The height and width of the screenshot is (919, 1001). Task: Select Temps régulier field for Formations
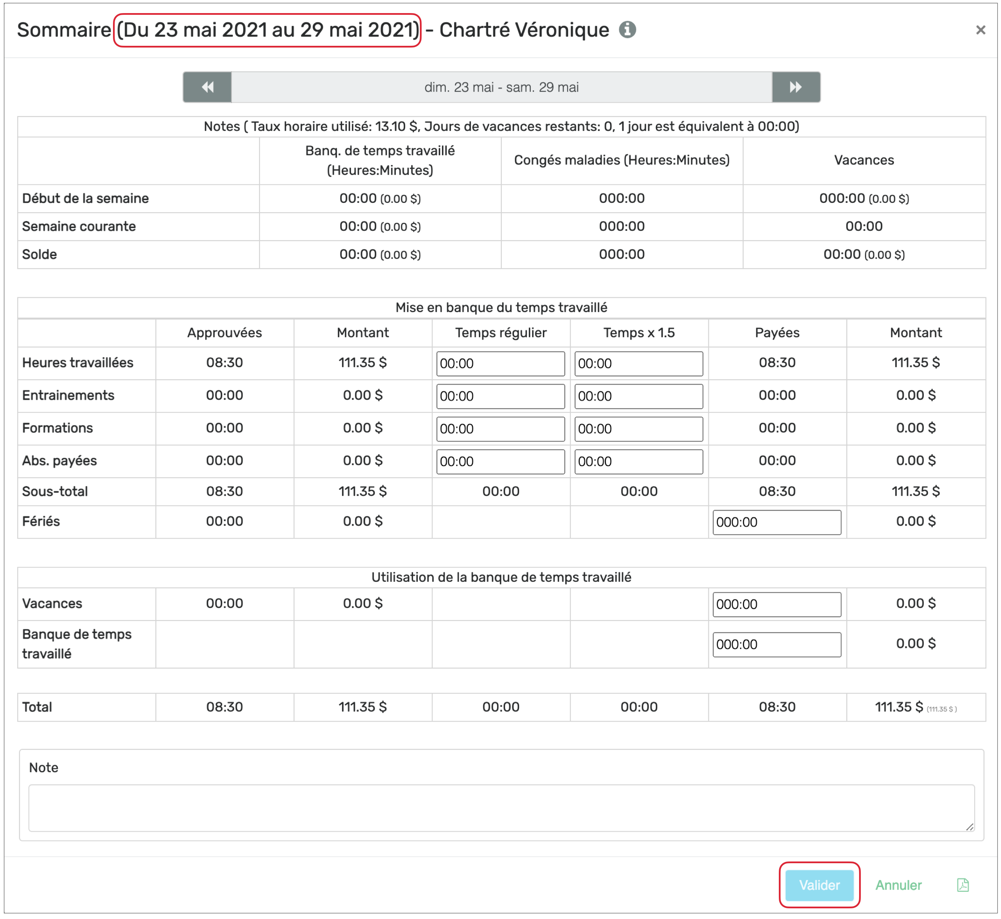pos(500,428)
